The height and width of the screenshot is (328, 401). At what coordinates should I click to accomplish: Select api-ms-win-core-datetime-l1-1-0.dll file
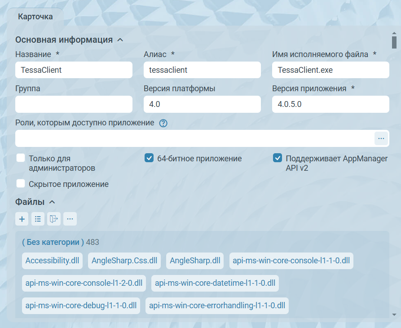tap(215, 283)
